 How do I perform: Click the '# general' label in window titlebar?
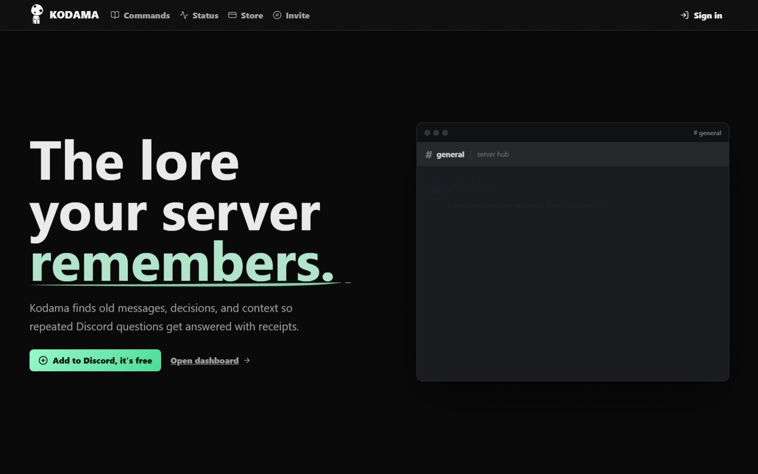(707, 133)
